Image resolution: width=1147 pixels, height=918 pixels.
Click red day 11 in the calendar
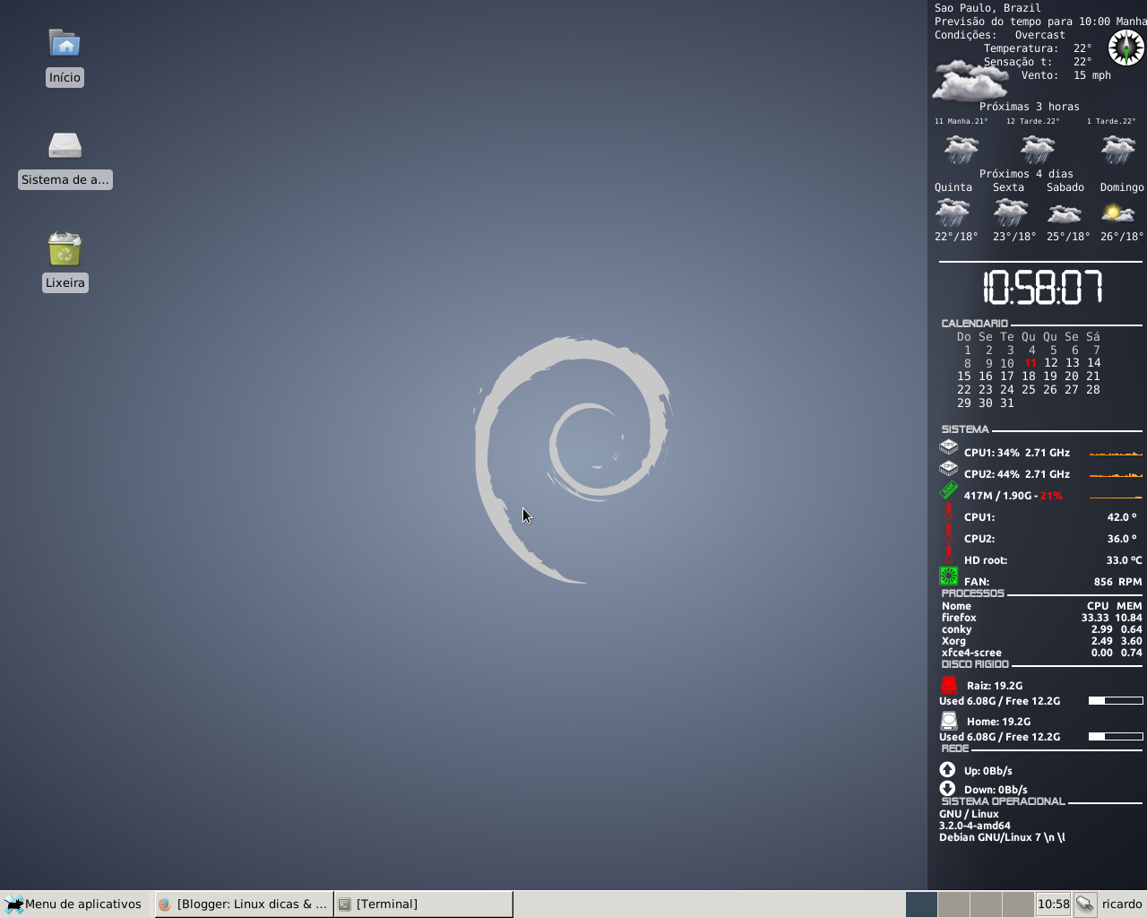point(1030,363)
